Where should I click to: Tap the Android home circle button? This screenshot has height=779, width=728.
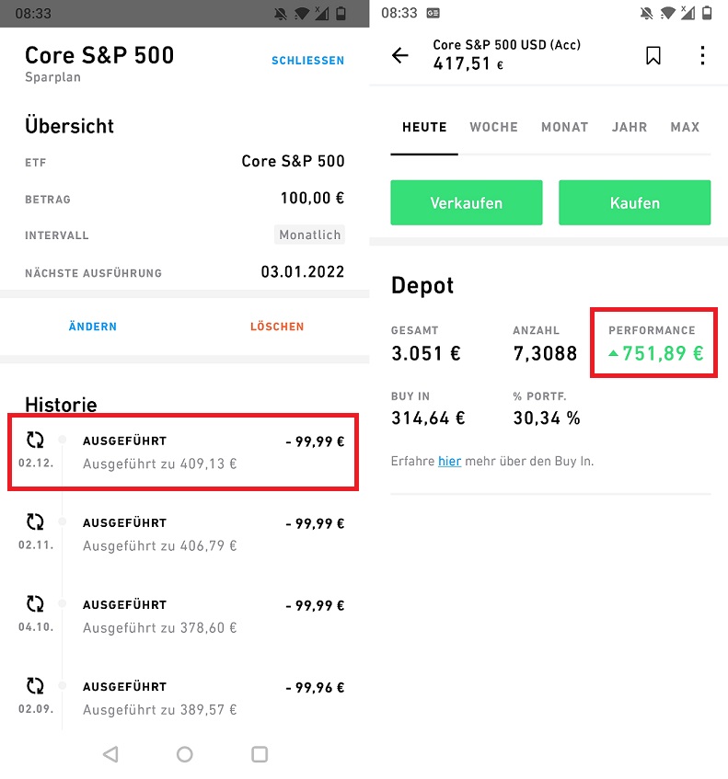(184, 754)
